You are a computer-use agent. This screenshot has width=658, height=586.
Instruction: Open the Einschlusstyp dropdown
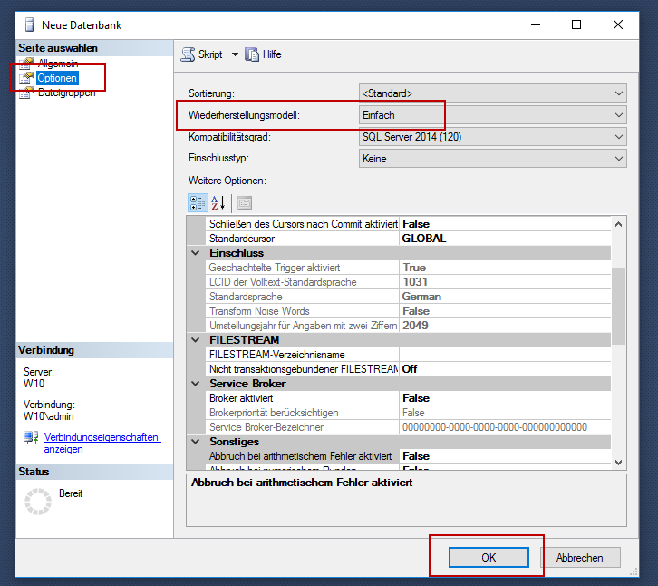pyautogui.click(x=619, y=159)
